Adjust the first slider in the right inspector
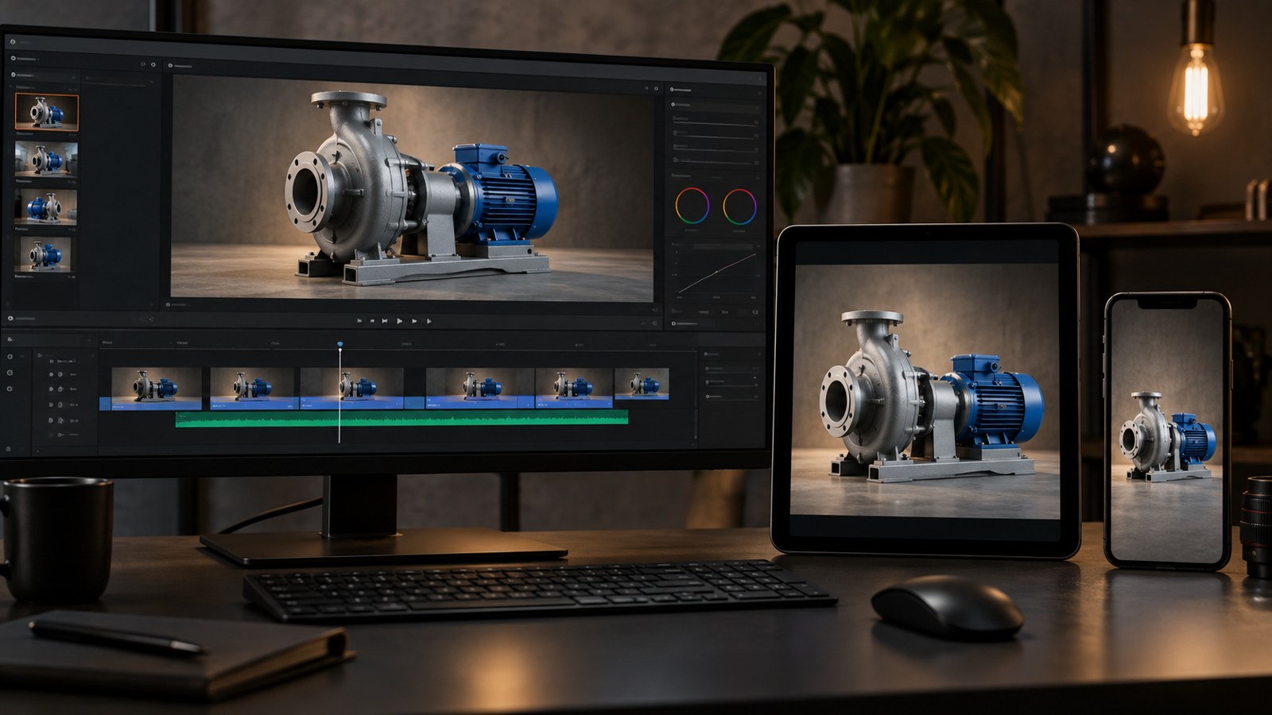This screenshot has height=715, width=1272. pos(713,124)
